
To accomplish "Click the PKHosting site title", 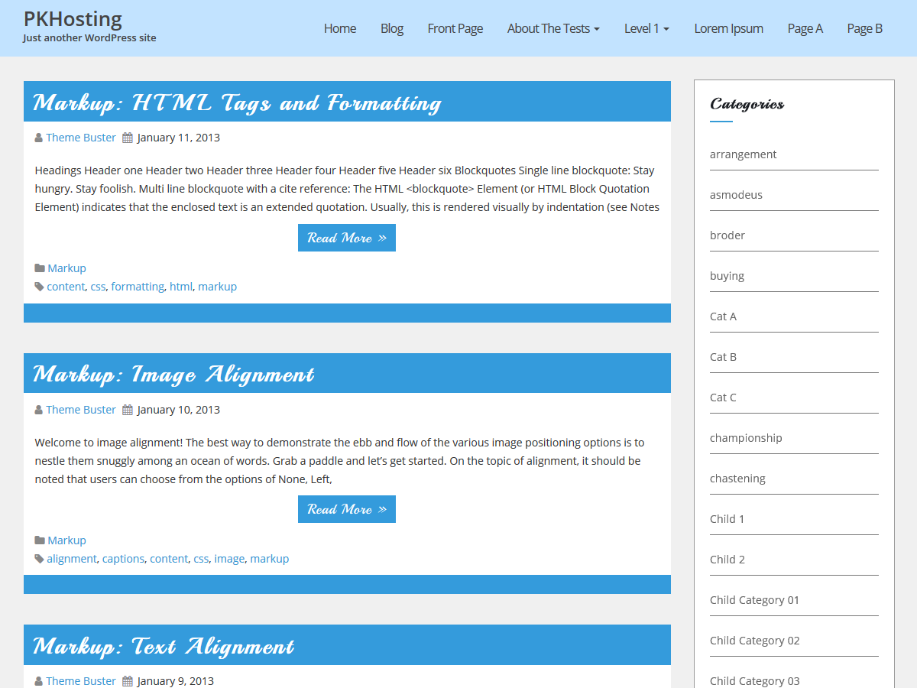I will [x=73, y=19].
